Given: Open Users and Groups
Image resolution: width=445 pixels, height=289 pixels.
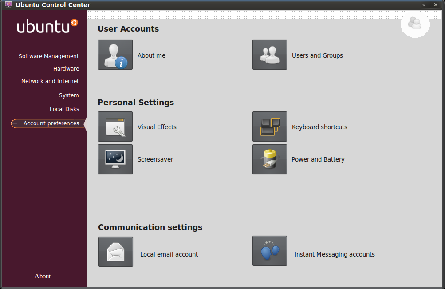Looking at the screenshot, I should [270, 55].
